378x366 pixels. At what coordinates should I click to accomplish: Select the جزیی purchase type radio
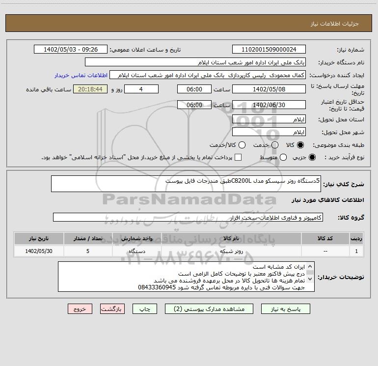tap(312, 158)
